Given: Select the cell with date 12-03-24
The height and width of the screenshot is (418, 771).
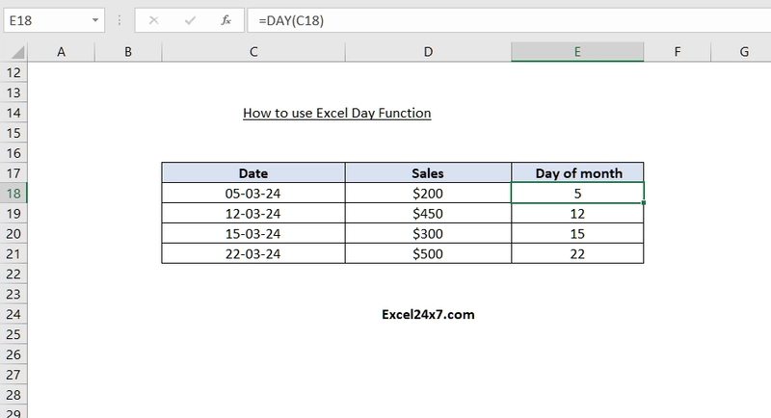Looking at the screenshot, I should point(253,214).
